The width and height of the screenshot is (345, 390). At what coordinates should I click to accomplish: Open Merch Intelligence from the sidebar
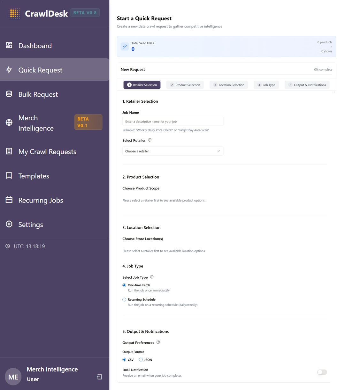pyautogui.click(x=36, y=123)
